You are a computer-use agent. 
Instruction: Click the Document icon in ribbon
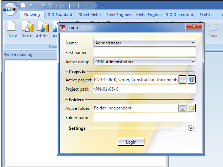(x=27, y=28)
